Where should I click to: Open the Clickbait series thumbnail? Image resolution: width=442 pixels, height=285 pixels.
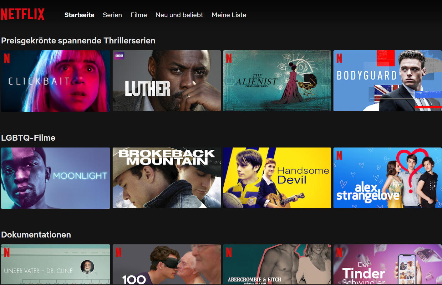tap(56, 81)
